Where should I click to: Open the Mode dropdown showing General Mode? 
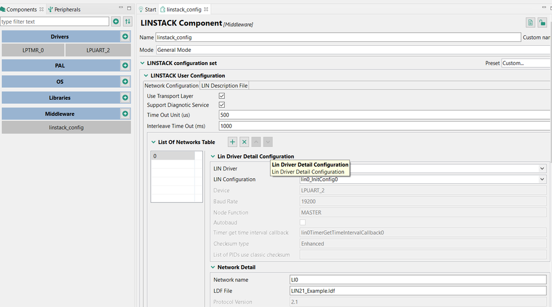click(x=354, y=50)
